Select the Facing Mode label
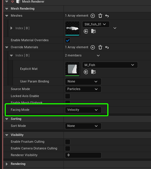 (x=20, y=110)
